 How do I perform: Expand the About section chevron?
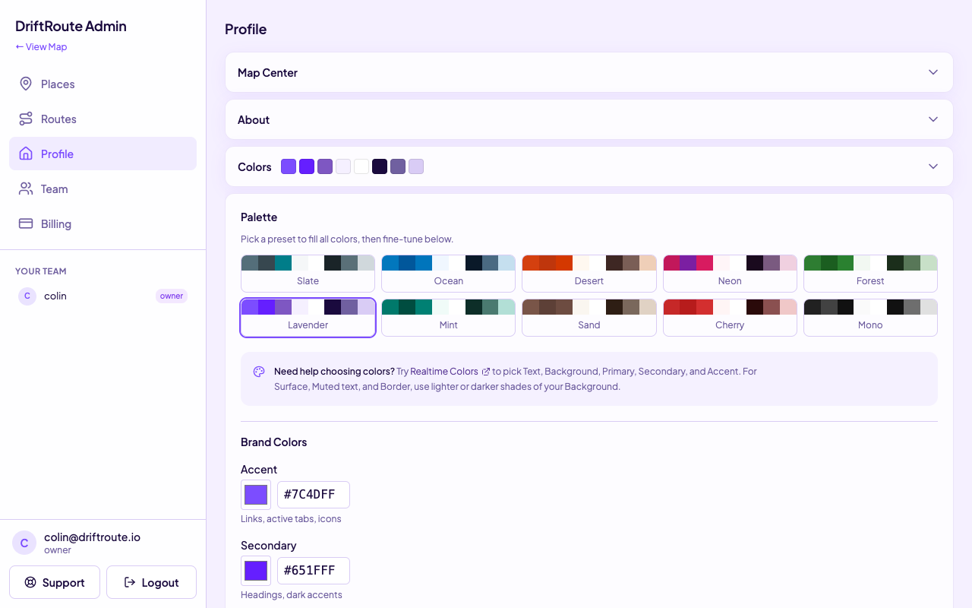(x=933, y=119)
